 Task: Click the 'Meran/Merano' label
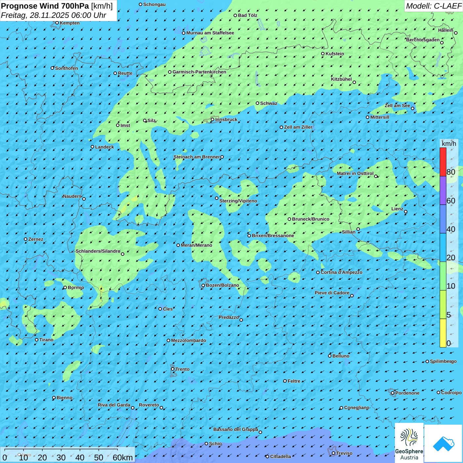click(x=196, y=245)
